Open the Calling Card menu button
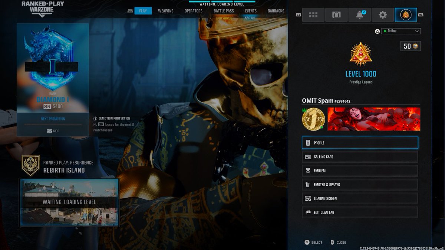This screenshot has width=445, height=250. pyautogui.click(x=360, y=157)
